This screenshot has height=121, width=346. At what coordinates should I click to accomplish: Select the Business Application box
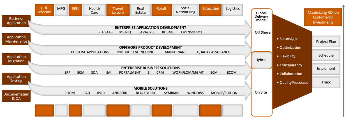[16, 21]
